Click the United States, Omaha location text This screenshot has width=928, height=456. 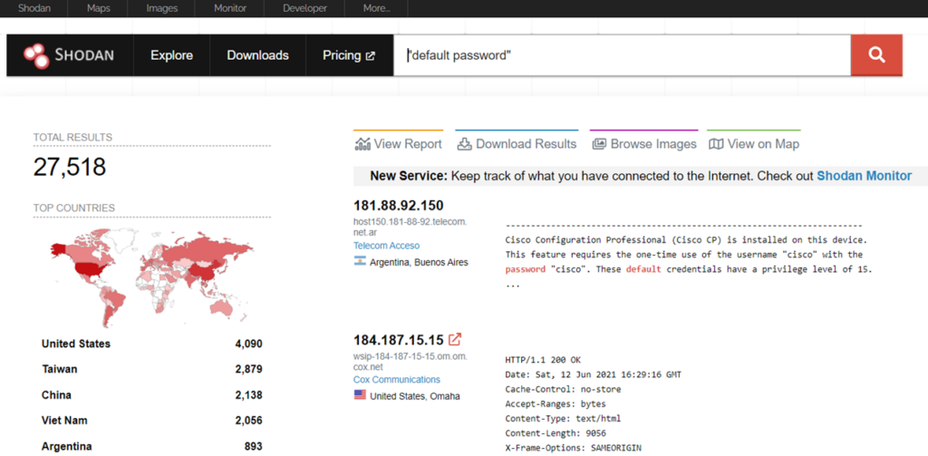coord(415,396)
